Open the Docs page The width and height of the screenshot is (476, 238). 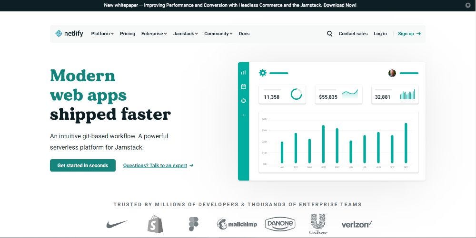244,34
